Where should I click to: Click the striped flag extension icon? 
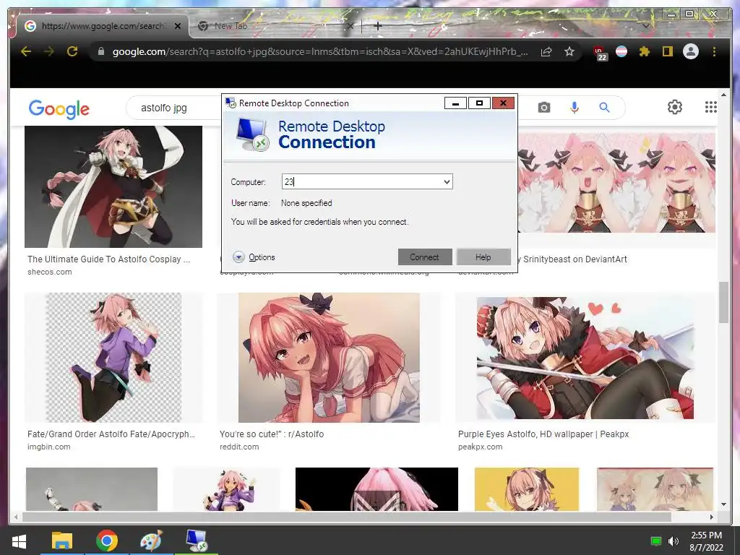coord(621,51)
